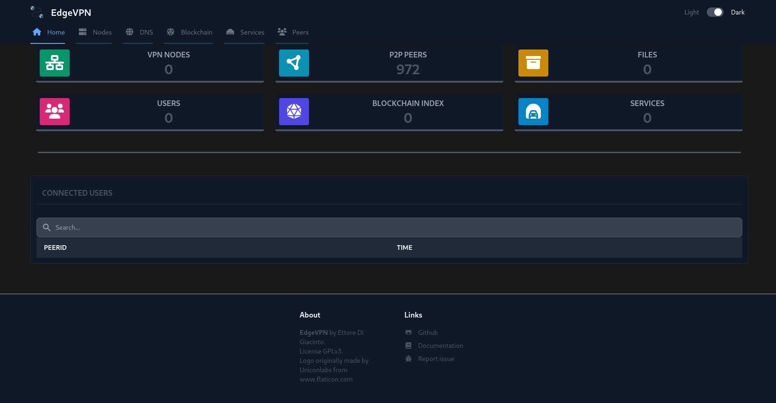Click the blue Services tunnel car icon
776x403 pixels.
[x=533, y=112]
